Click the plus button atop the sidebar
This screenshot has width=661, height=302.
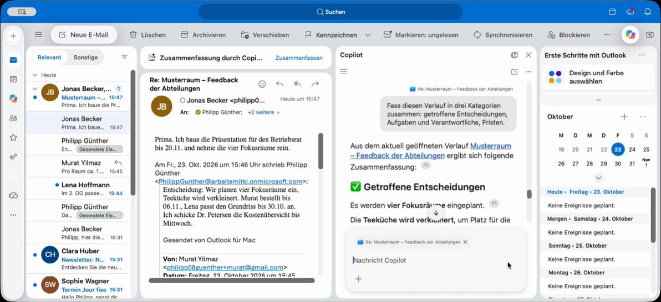(x=13, y=36)
